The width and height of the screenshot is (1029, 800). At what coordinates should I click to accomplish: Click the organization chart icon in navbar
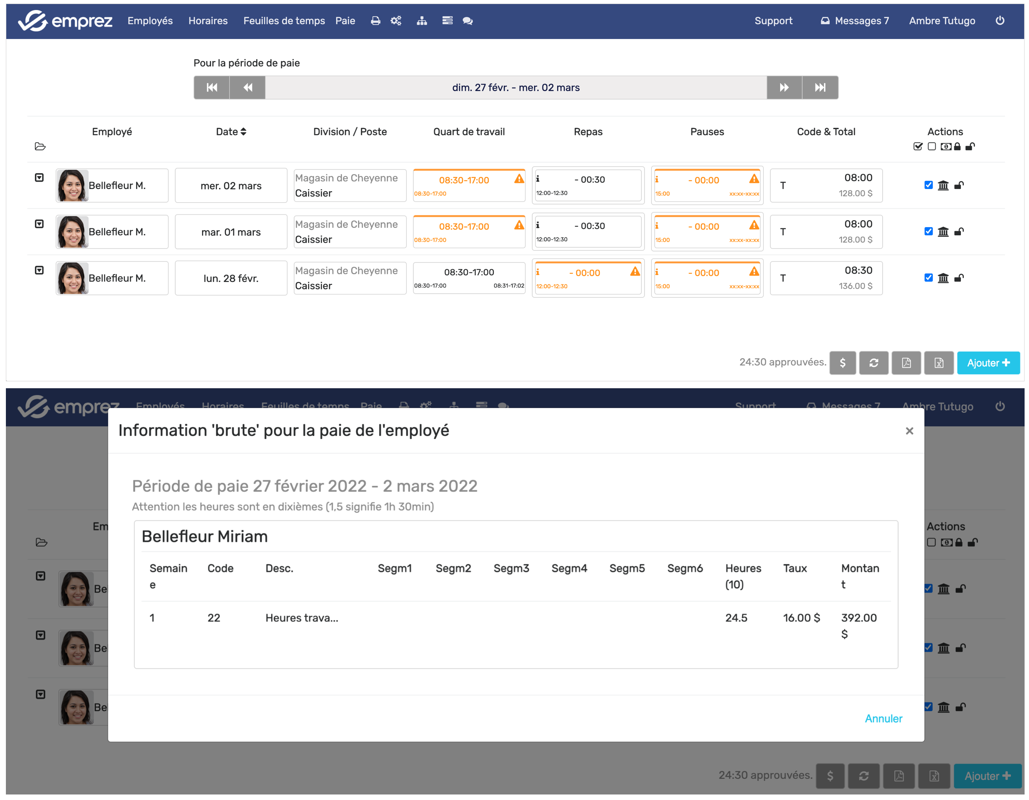[x=422, y=21]
